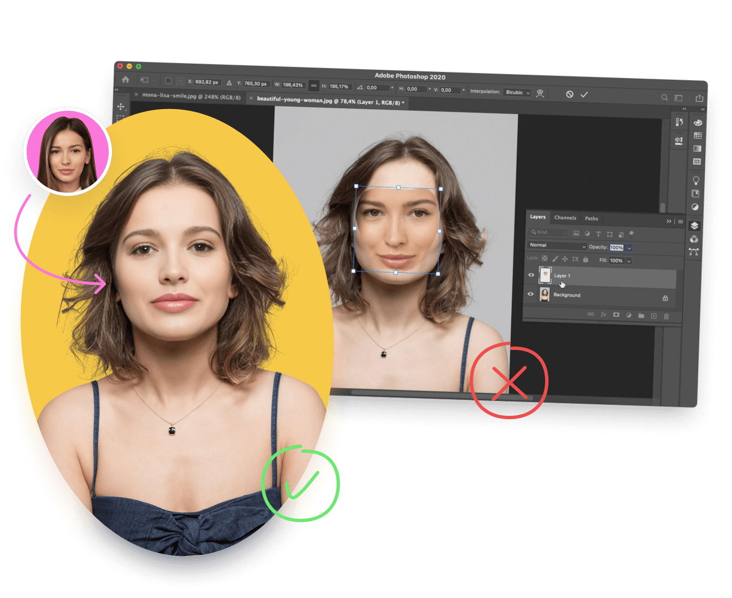Toggle lock position icon
The image size is (732, 598).
coord(565,259)
